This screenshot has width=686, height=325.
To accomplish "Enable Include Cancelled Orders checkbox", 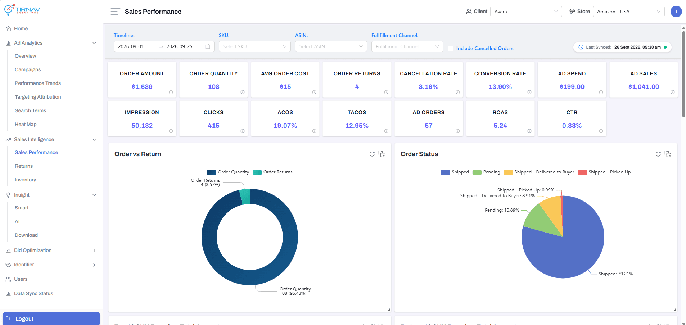I will tap(451, 48).
